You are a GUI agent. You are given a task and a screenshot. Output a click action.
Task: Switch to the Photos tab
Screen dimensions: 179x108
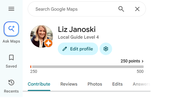click(95, 84)
